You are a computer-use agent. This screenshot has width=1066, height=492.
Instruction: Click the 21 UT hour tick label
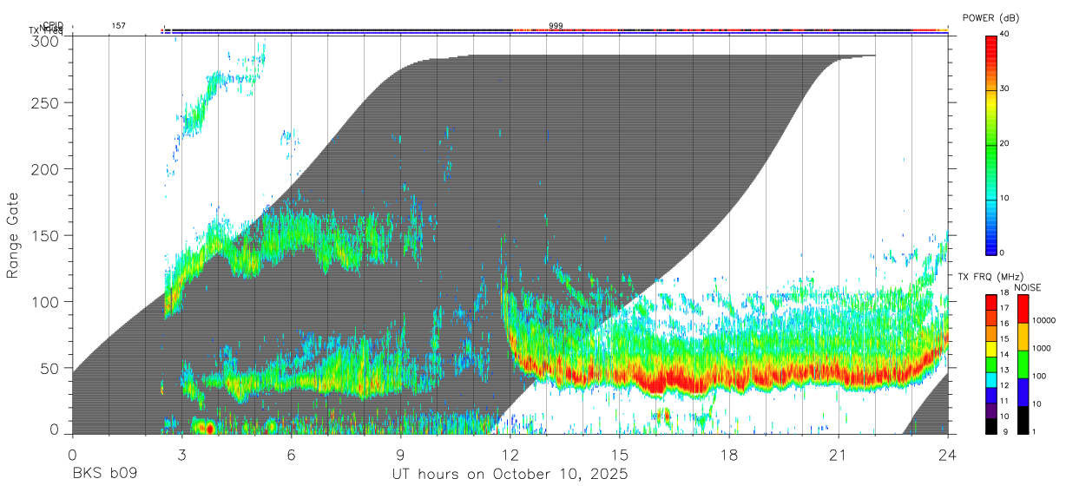pos(839,454)
